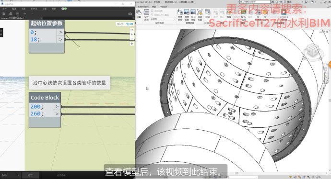
Task: Click the zoom-to-fit canvas icon
Action: pyautogui.click(x=132, y=30)
